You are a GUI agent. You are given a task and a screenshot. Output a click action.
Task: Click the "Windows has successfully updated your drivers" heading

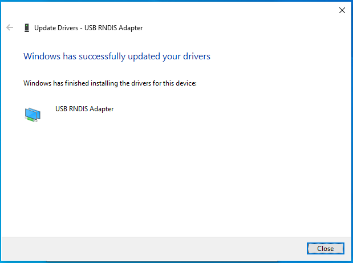coord(117,56)
